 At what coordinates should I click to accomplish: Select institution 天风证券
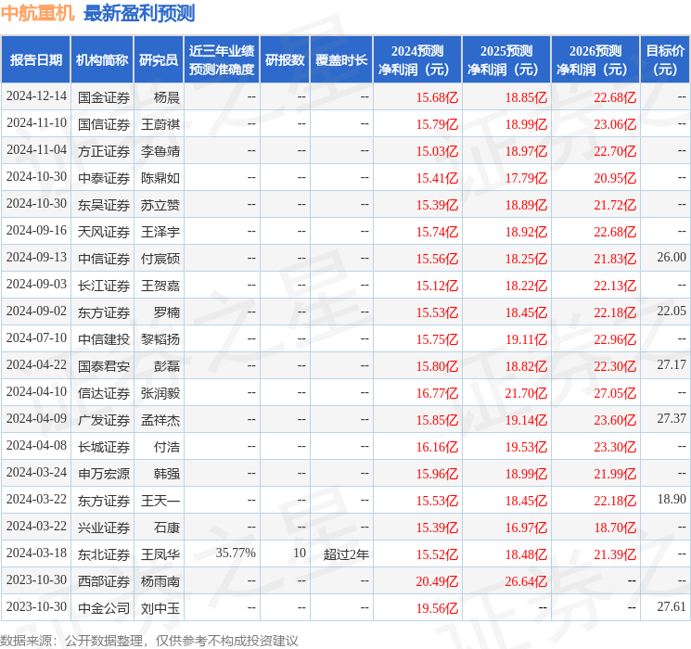tap(104, 232)
